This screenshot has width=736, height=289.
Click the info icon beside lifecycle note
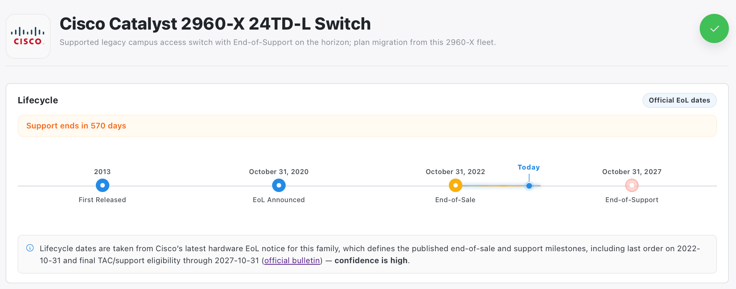[x=30, y=248]
